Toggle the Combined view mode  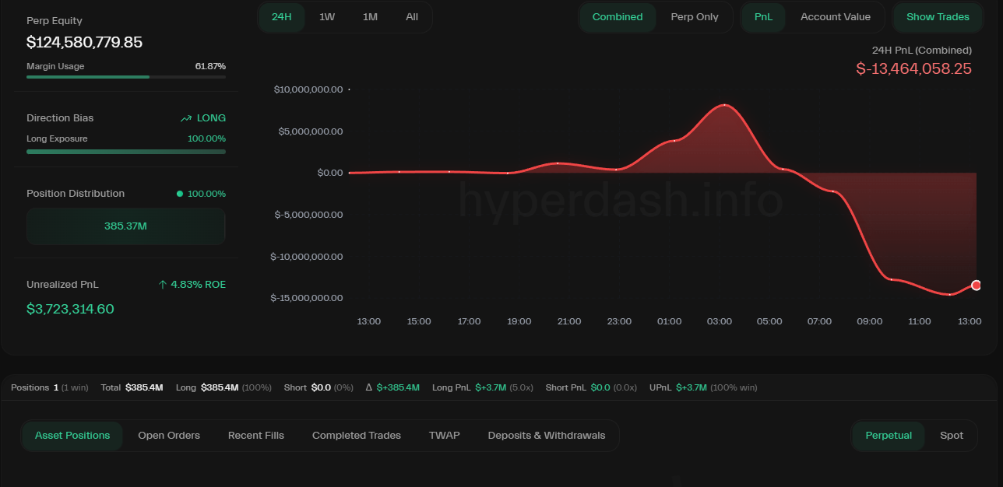point(618,16)
